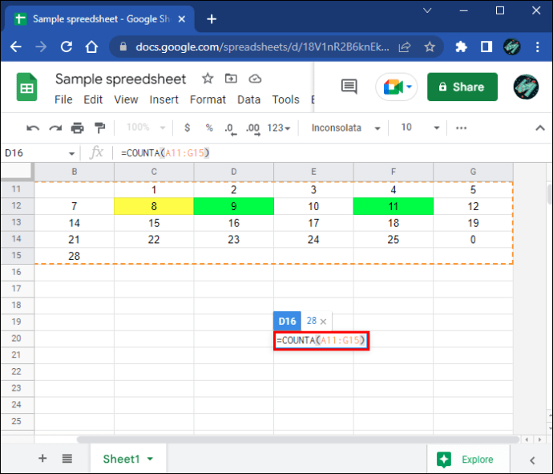Format as currency with dollar icon

click(x=188, y=128)
